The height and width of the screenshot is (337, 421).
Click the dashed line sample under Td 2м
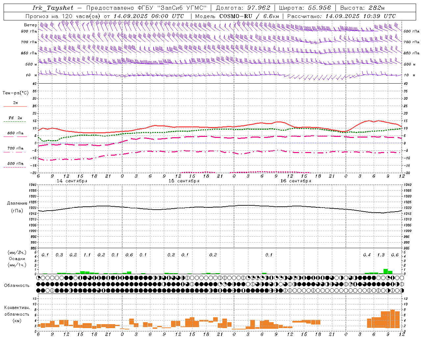tap(15, 122)
